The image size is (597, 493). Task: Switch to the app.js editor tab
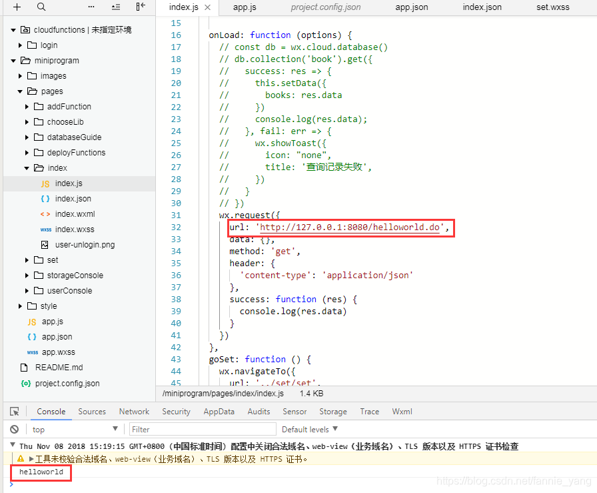[x=245, y=7]
